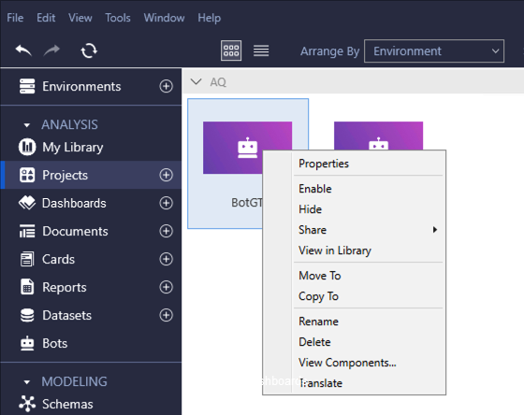Add a new environment with plus icon
524x415 pixels.
click(167, 86)
